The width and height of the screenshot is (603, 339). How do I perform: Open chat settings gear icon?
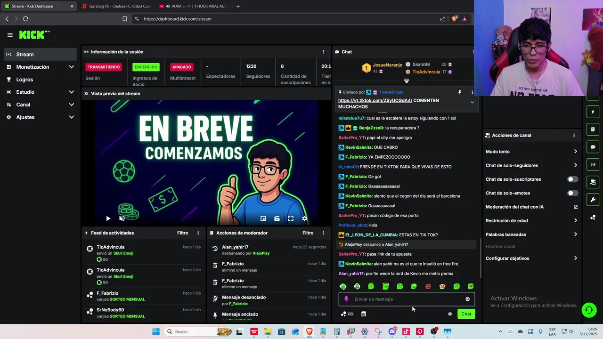pyautogui.click(x=450, y=314)
